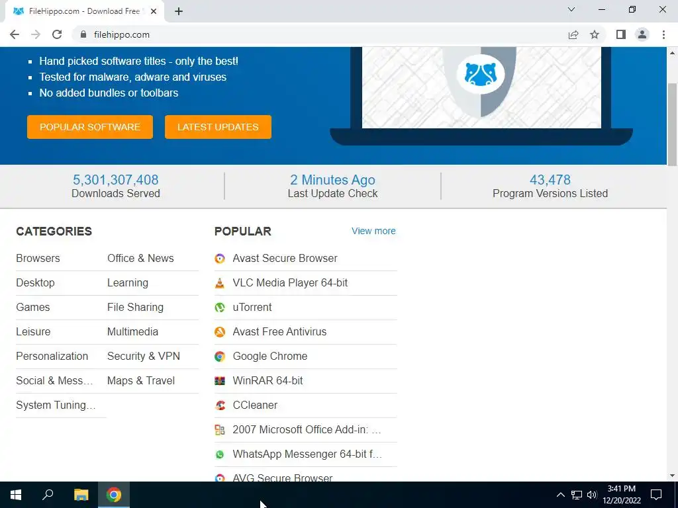The image size is (678, 508).
Task: Open VLC Media Player 64-bit link
Action: 290,283
